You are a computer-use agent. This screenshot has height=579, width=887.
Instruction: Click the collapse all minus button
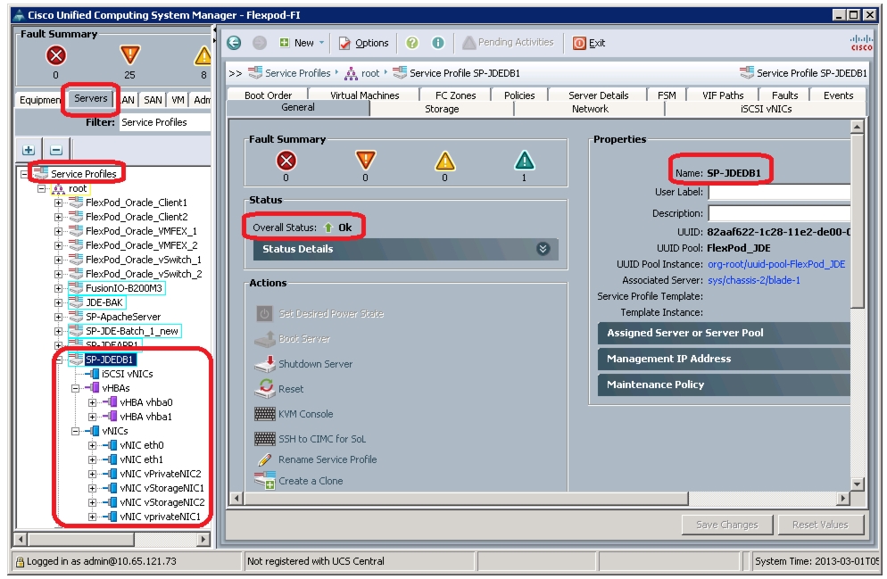(55, 150)
